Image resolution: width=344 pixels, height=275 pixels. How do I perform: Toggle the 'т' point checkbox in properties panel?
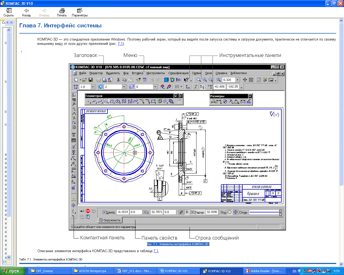tap(145, 212)
